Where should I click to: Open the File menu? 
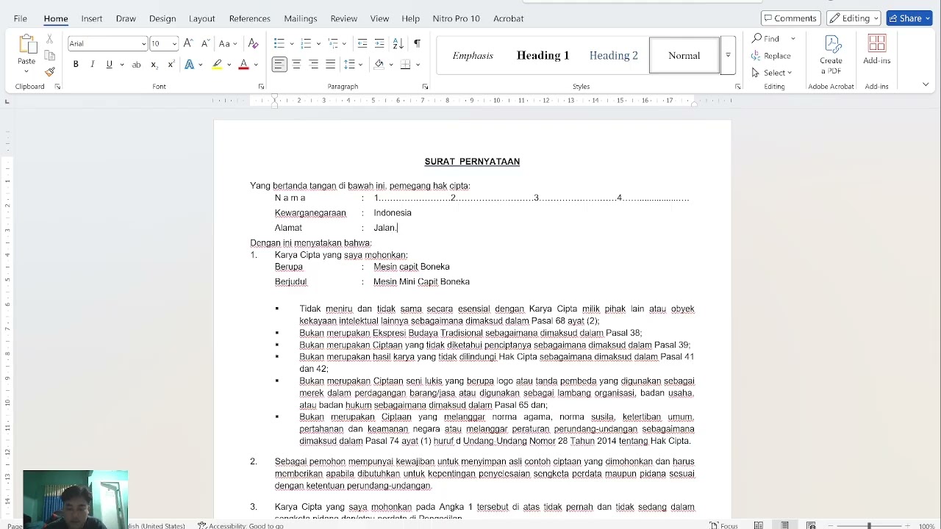tap(21, 18)
